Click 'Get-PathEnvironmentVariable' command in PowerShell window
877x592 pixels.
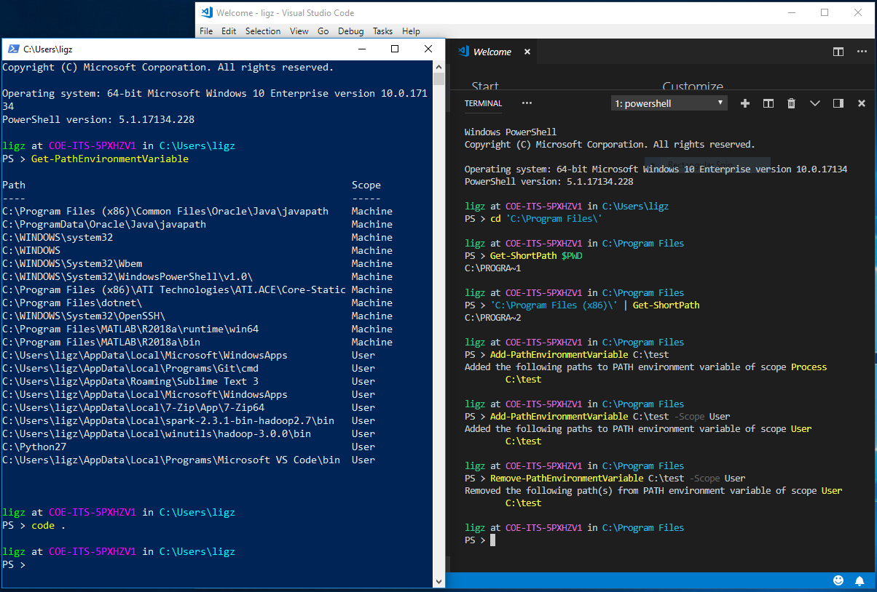[x=110, y=159]
